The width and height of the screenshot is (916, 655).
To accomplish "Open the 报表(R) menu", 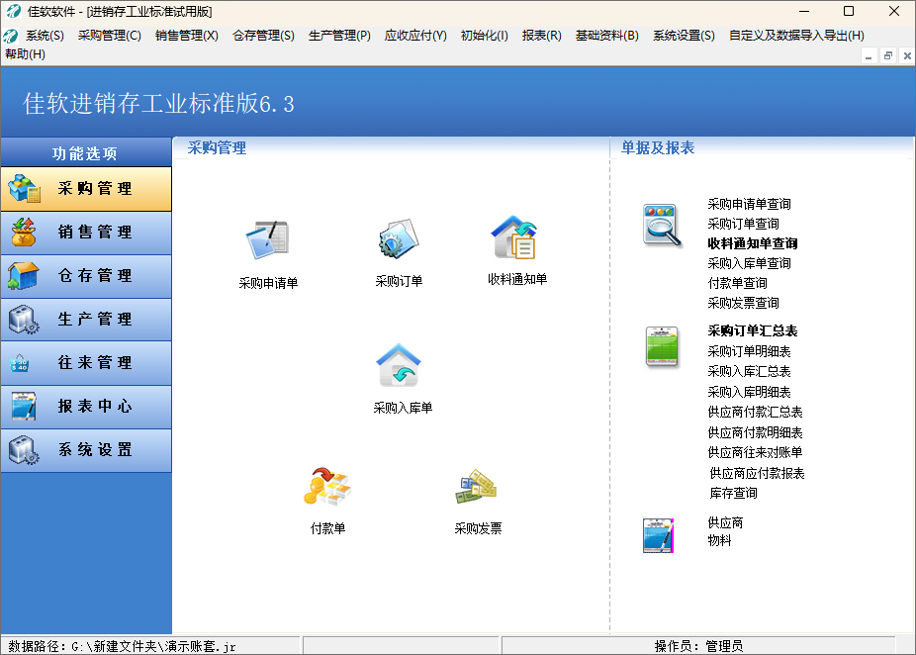I will pos(541,36).
